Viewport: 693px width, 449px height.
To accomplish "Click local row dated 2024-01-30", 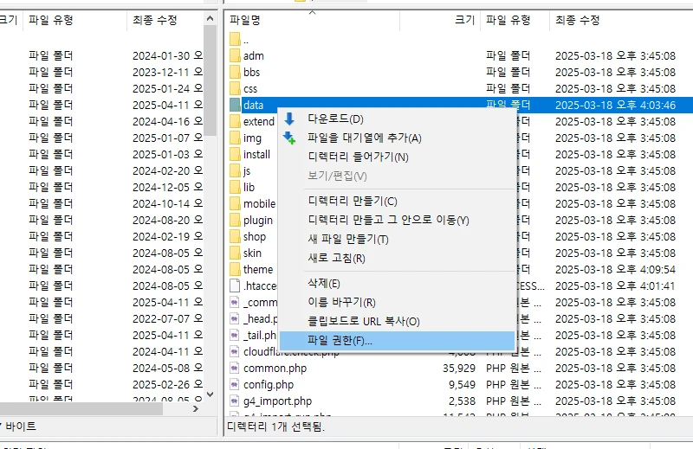I will point(101,55).
